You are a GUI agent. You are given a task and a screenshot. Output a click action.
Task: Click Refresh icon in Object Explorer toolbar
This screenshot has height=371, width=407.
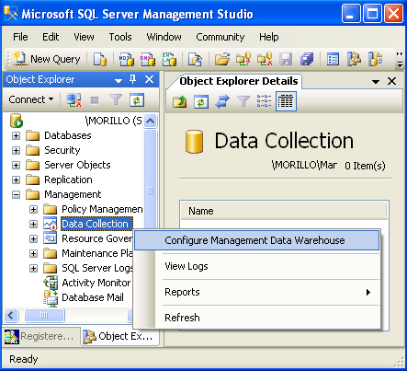137,100
